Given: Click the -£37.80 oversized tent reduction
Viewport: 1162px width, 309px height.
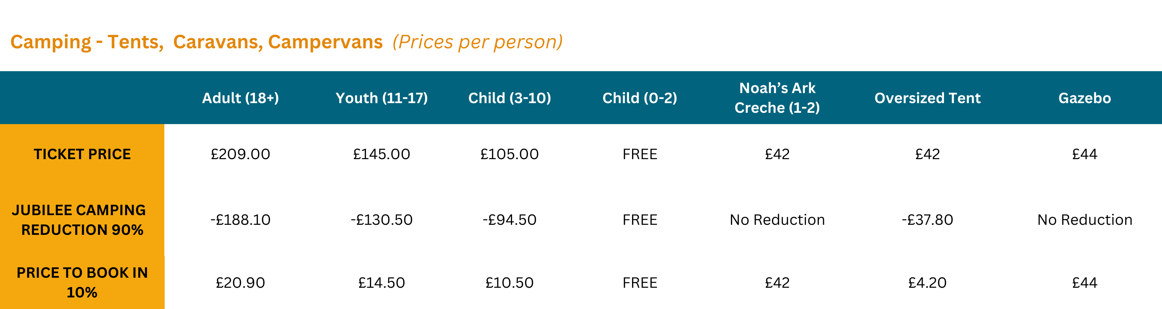Looking at the screenshot, I should [927, 220].
